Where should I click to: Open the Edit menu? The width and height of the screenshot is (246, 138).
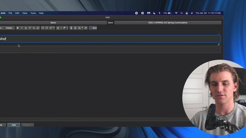click(17, 13)
